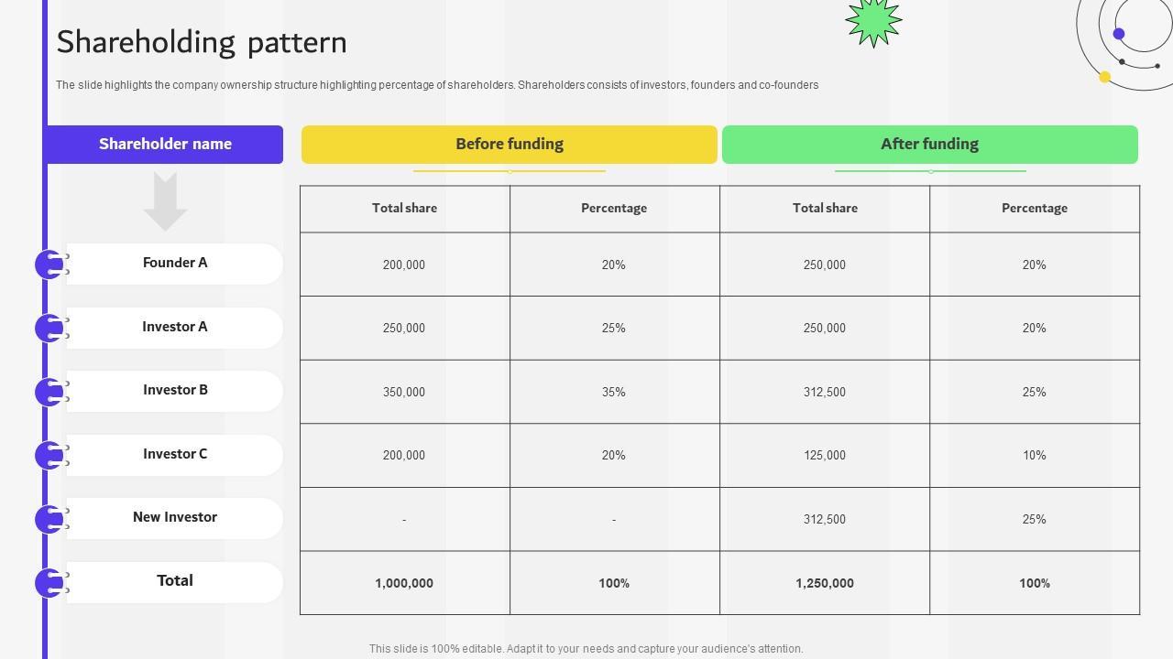Select the Shareholding pattern title text
Viewport: 1173px width, 659px height.
point(202,42)
